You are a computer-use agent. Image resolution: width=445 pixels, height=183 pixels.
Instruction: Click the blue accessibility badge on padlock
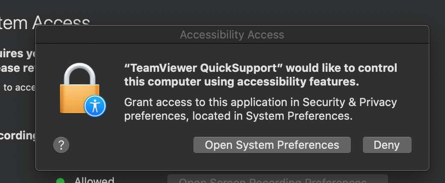[95, 106]
